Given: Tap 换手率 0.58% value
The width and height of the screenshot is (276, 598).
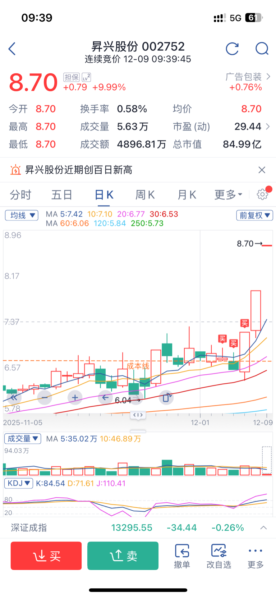Looking at the screenshot, I should (x=132, y=109).
